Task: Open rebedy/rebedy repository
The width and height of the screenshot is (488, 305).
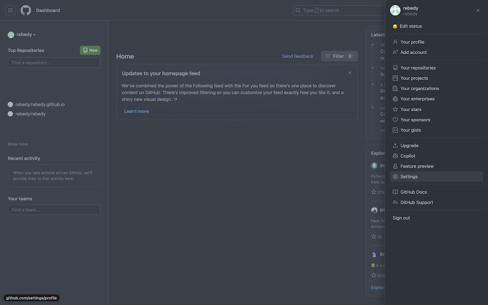Action: pyautogui.click(x=30, y=114)
